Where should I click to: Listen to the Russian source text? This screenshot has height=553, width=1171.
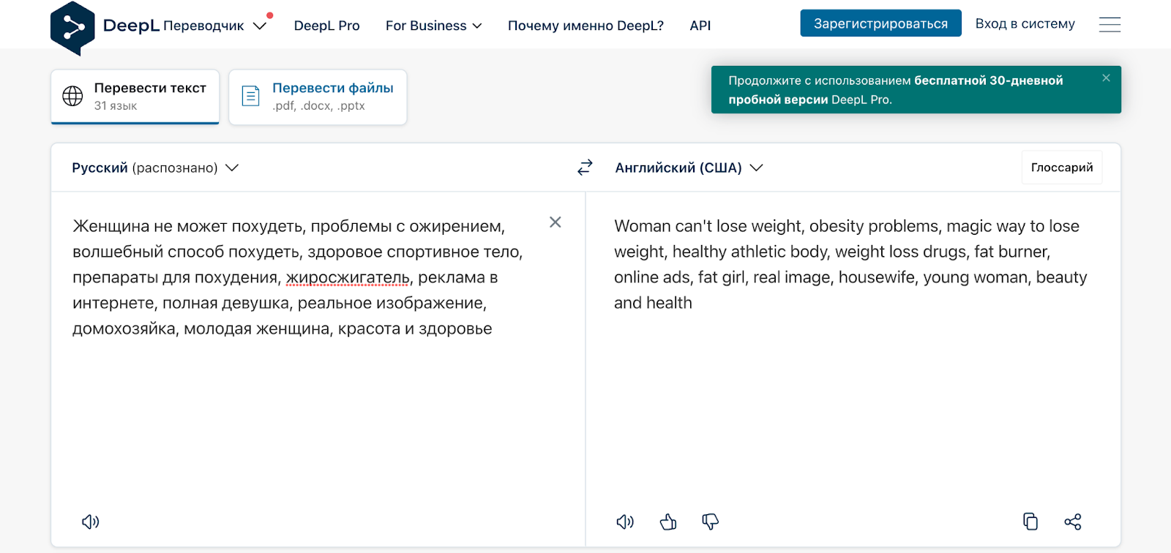(90, 522)
